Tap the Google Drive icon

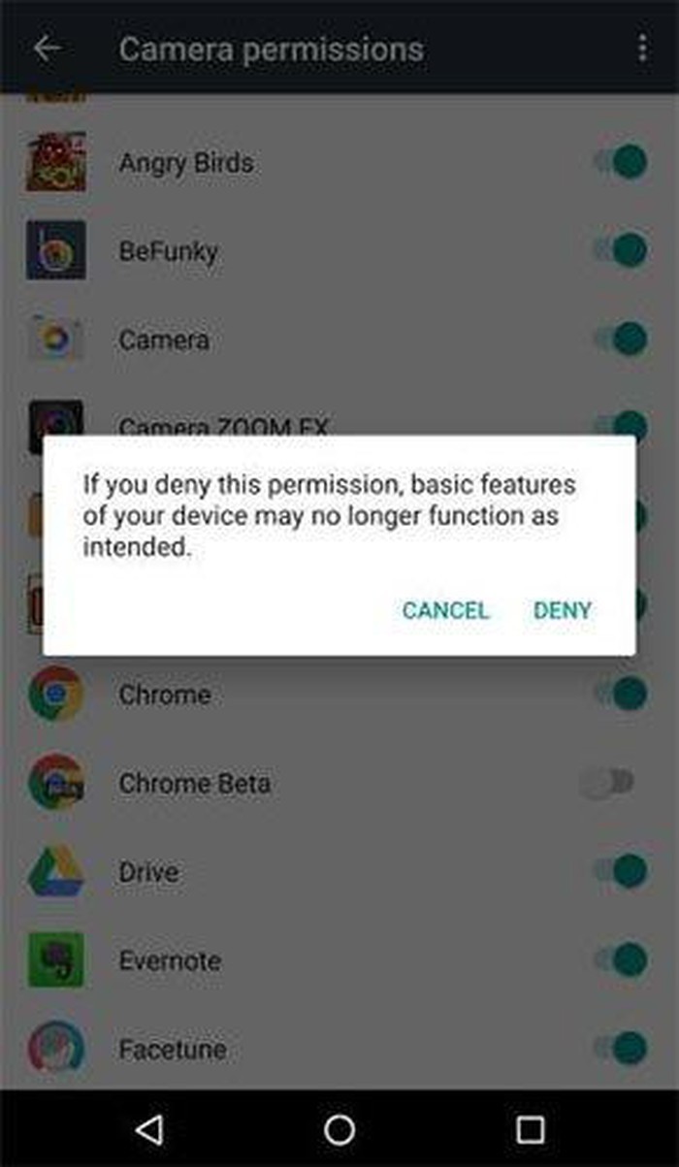(55, 871)
